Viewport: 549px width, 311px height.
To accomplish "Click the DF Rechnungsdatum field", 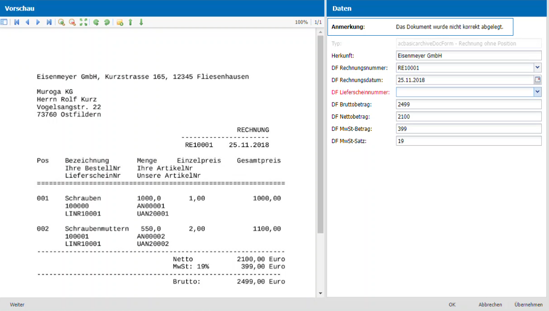I will pyautogui.click(x=465, y=80).
